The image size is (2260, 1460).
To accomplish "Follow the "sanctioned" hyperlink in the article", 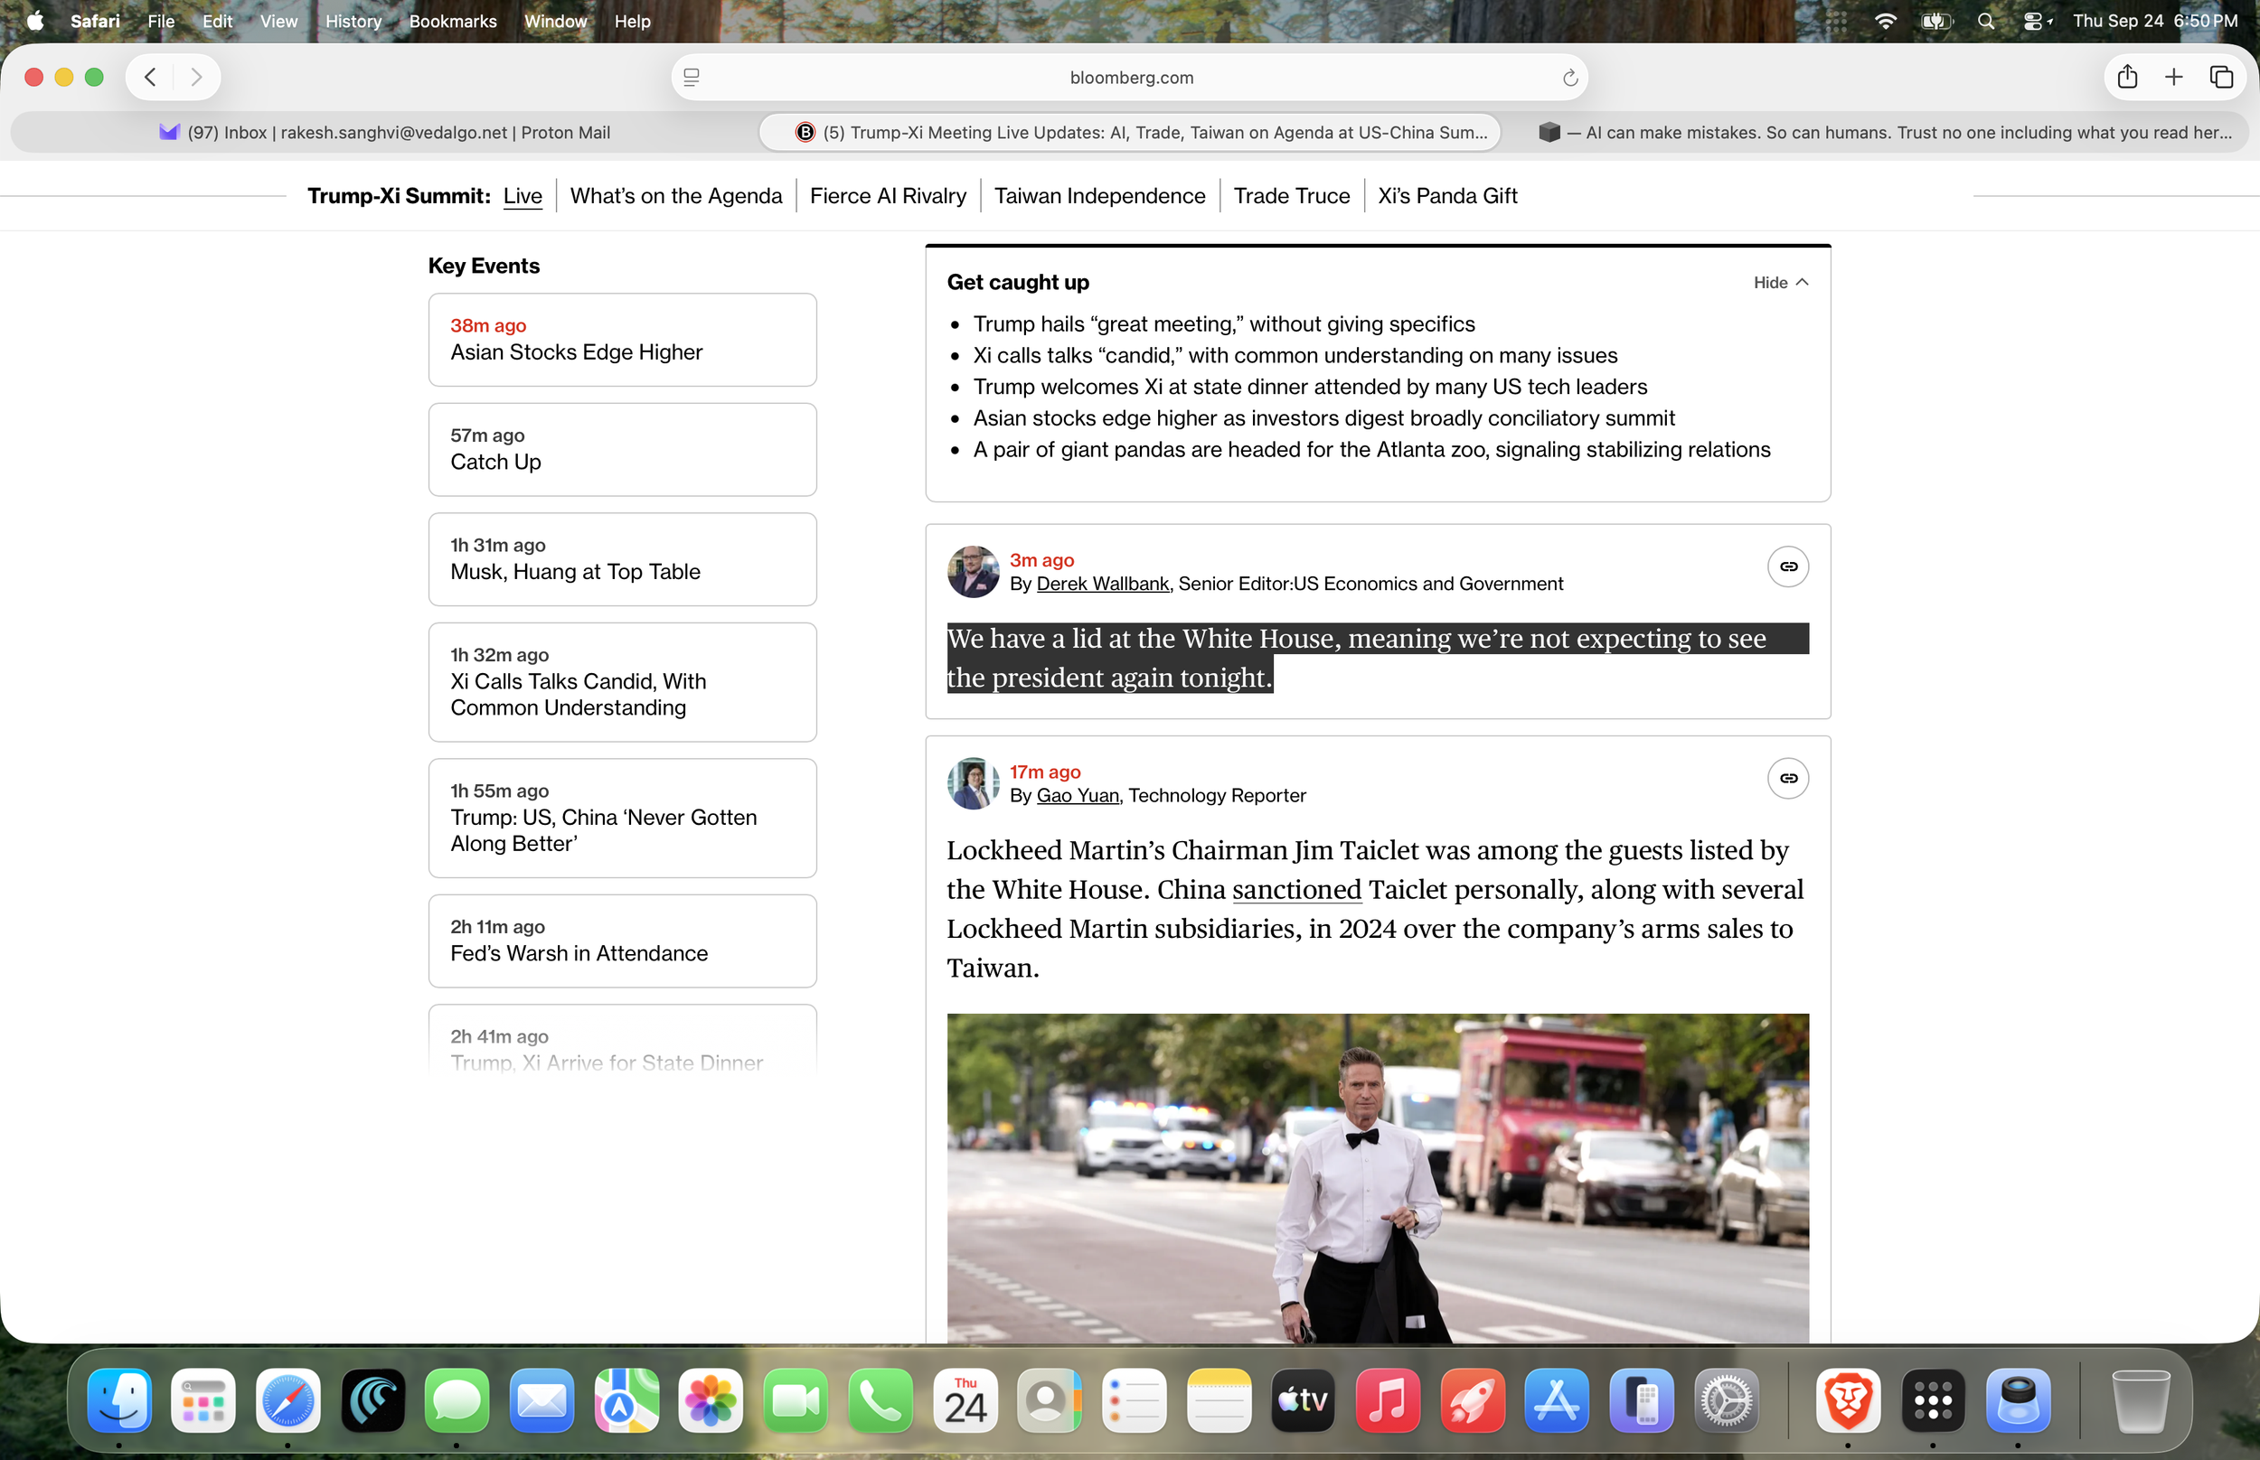I will 1296,889.
